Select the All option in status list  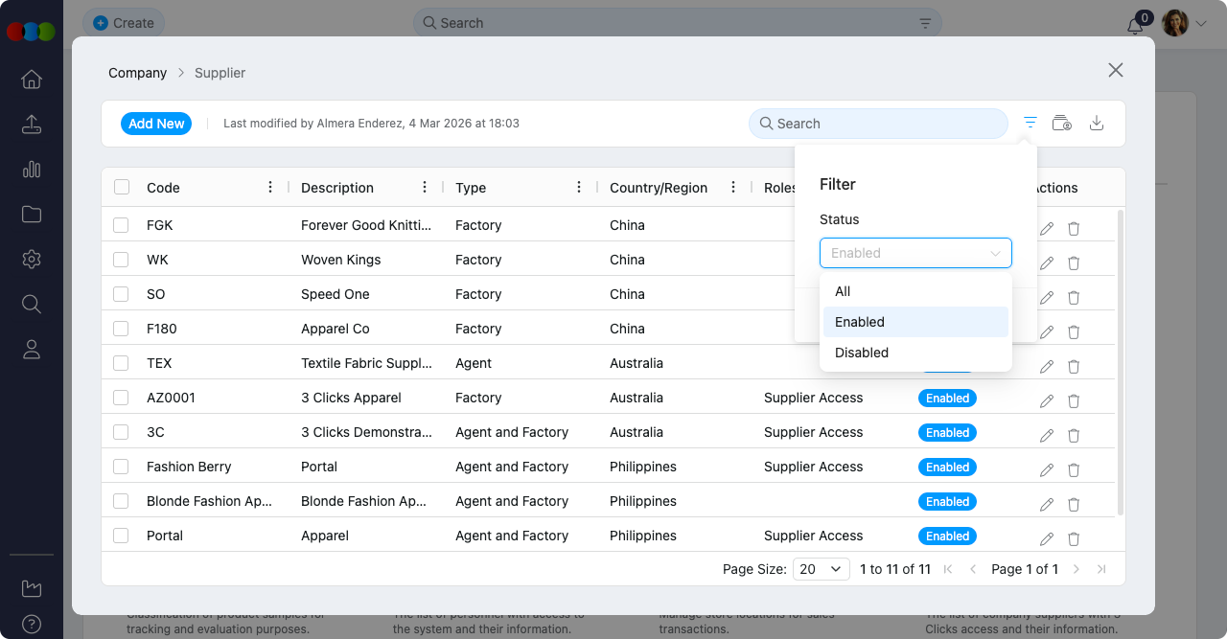843,291
